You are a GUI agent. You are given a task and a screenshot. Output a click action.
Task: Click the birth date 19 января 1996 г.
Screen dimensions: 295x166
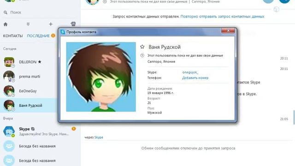(x=160, y=93)
